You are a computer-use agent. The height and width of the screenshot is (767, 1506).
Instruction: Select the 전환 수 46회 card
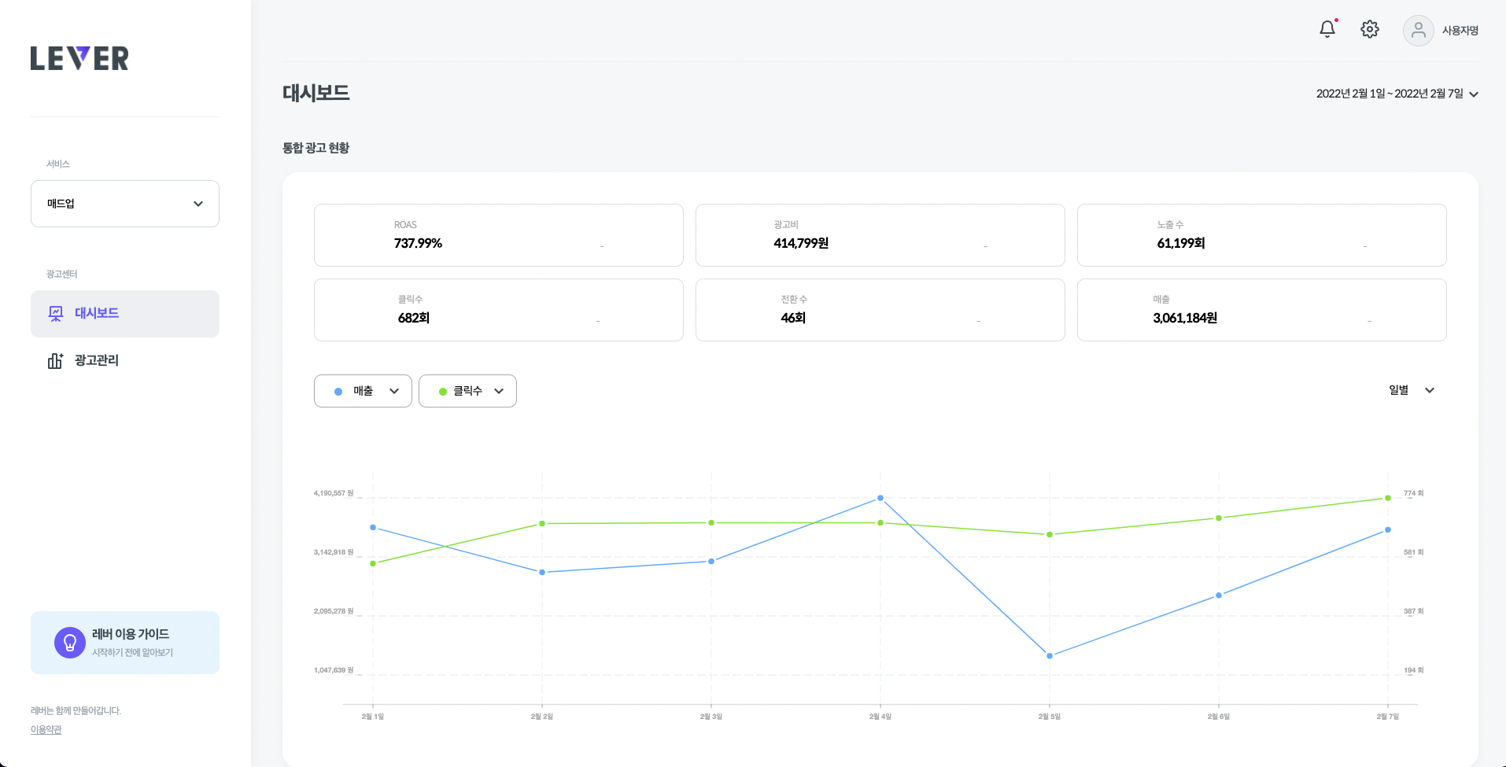(880, 310)
